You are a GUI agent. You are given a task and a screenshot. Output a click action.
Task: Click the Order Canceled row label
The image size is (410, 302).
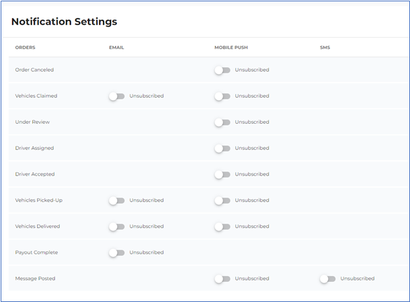tap(34, 70)
